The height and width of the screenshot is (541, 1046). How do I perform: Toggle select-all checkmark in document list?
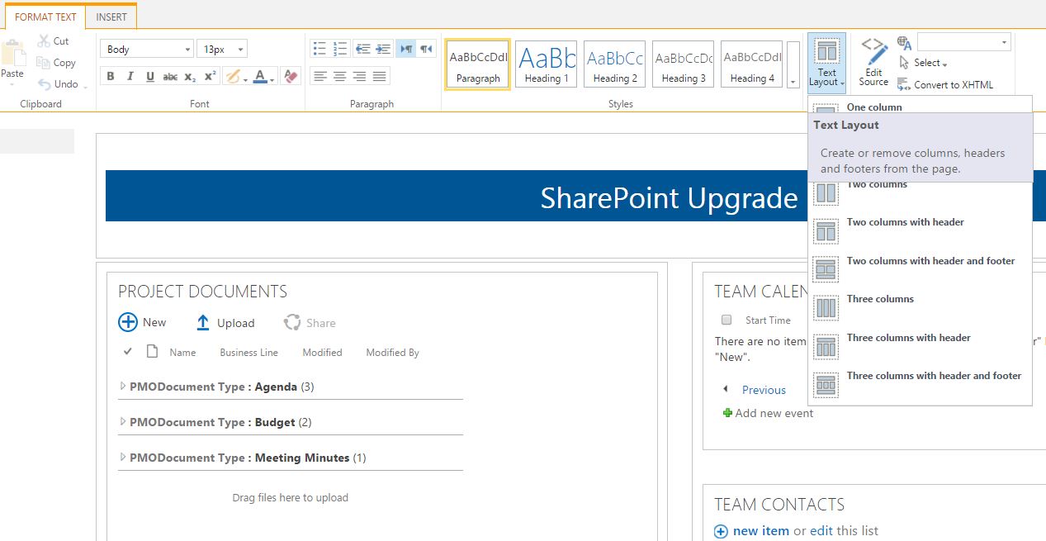click(127, 352)
